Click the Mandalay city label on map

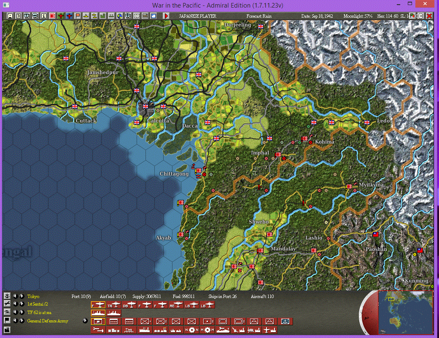(283, 249)
